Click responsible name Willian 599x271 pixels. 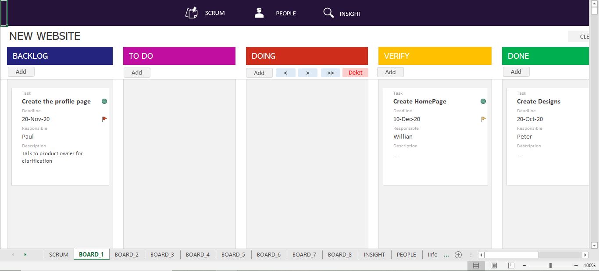(403, 136)
